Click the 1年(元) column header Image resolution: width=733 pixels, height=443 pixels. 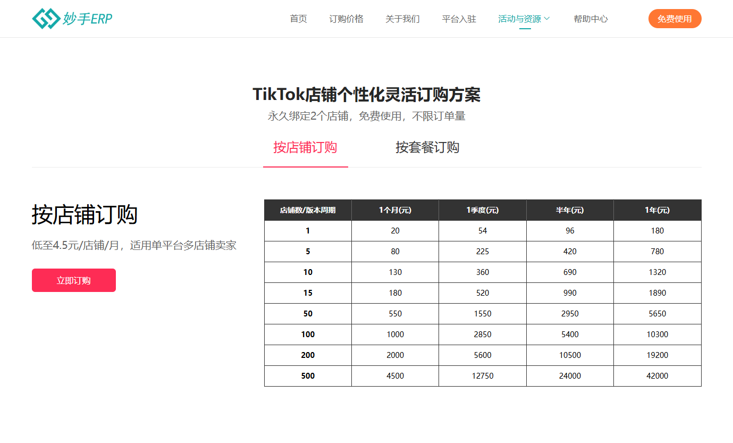[x=657, y=210]
